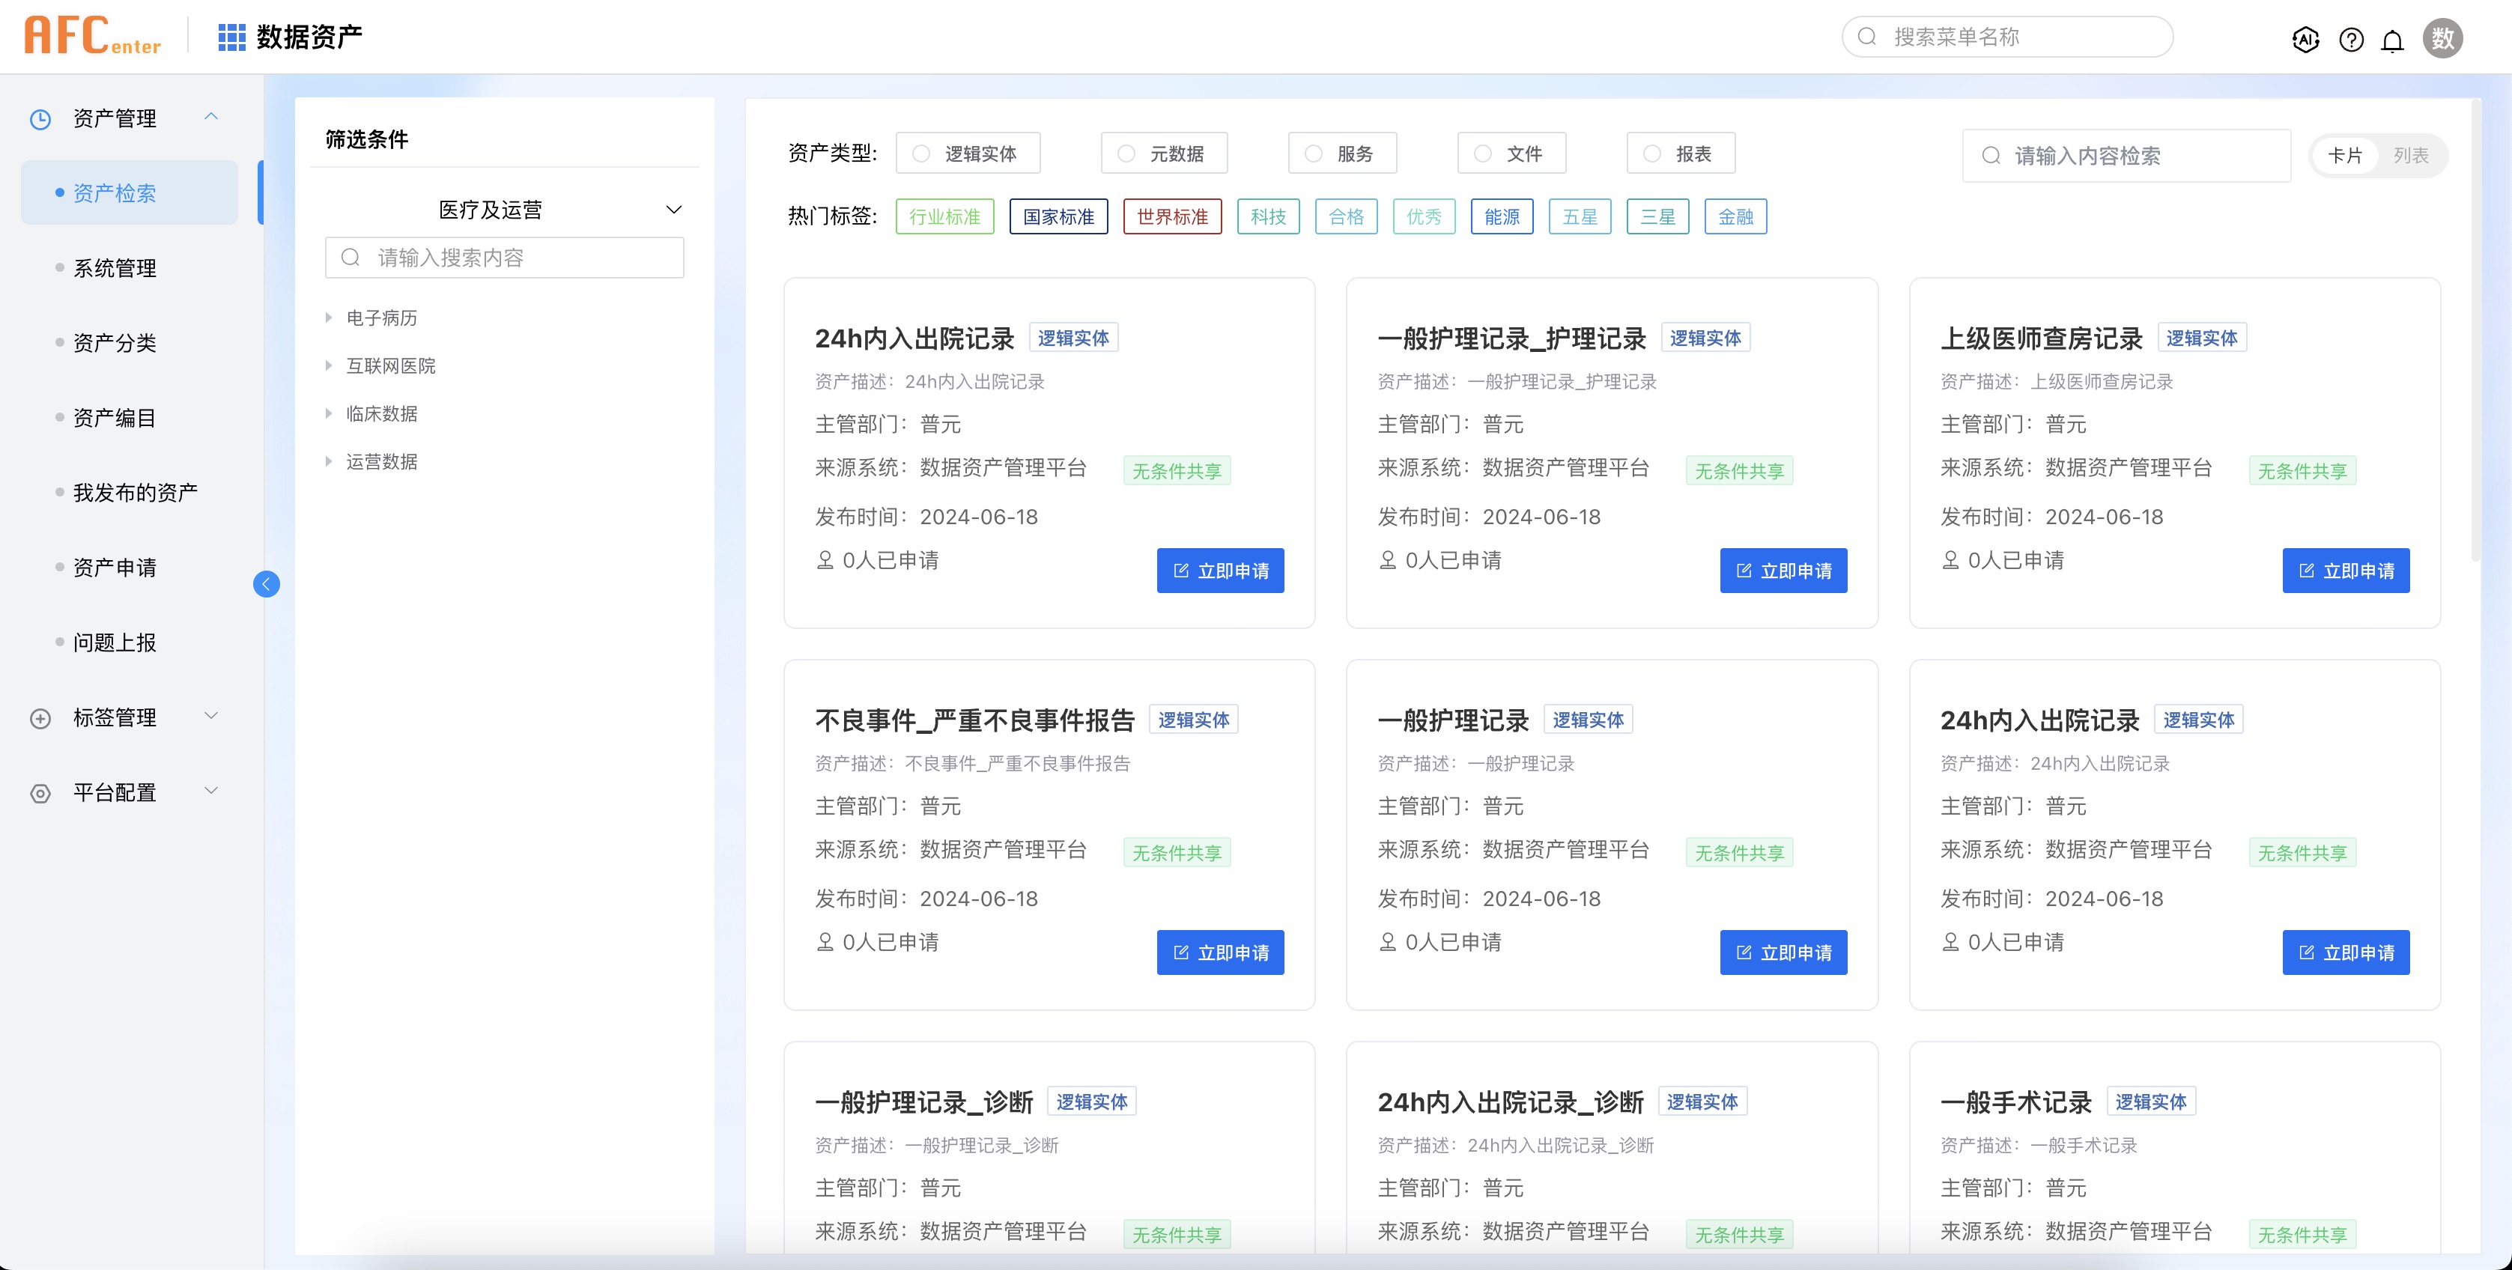This screenshot has width=2512, height=1270.
Task: Open the app grid icon beside 数据资产
Action: pyautogui.click(x=231, y=37)
